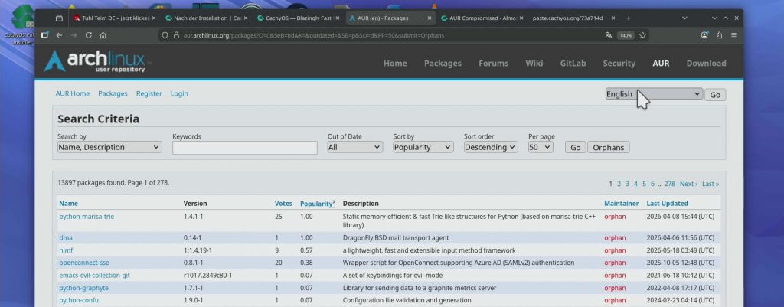Click Go button in Search Criteria
The image size is (784, 307).
click(x=575, y=148)
